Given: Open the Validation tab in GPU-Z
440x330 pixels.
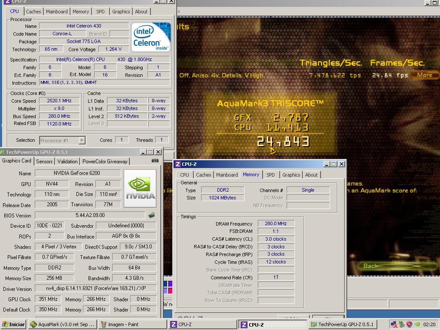Looking at the screenshot, I should pyautogui.click(x=67, y=162).
